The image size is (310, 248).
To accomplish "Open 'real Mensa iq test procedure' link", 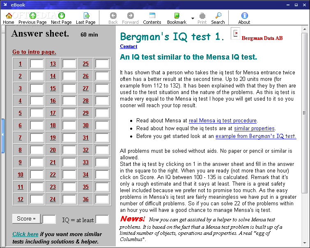I will (x=223, y=120).
